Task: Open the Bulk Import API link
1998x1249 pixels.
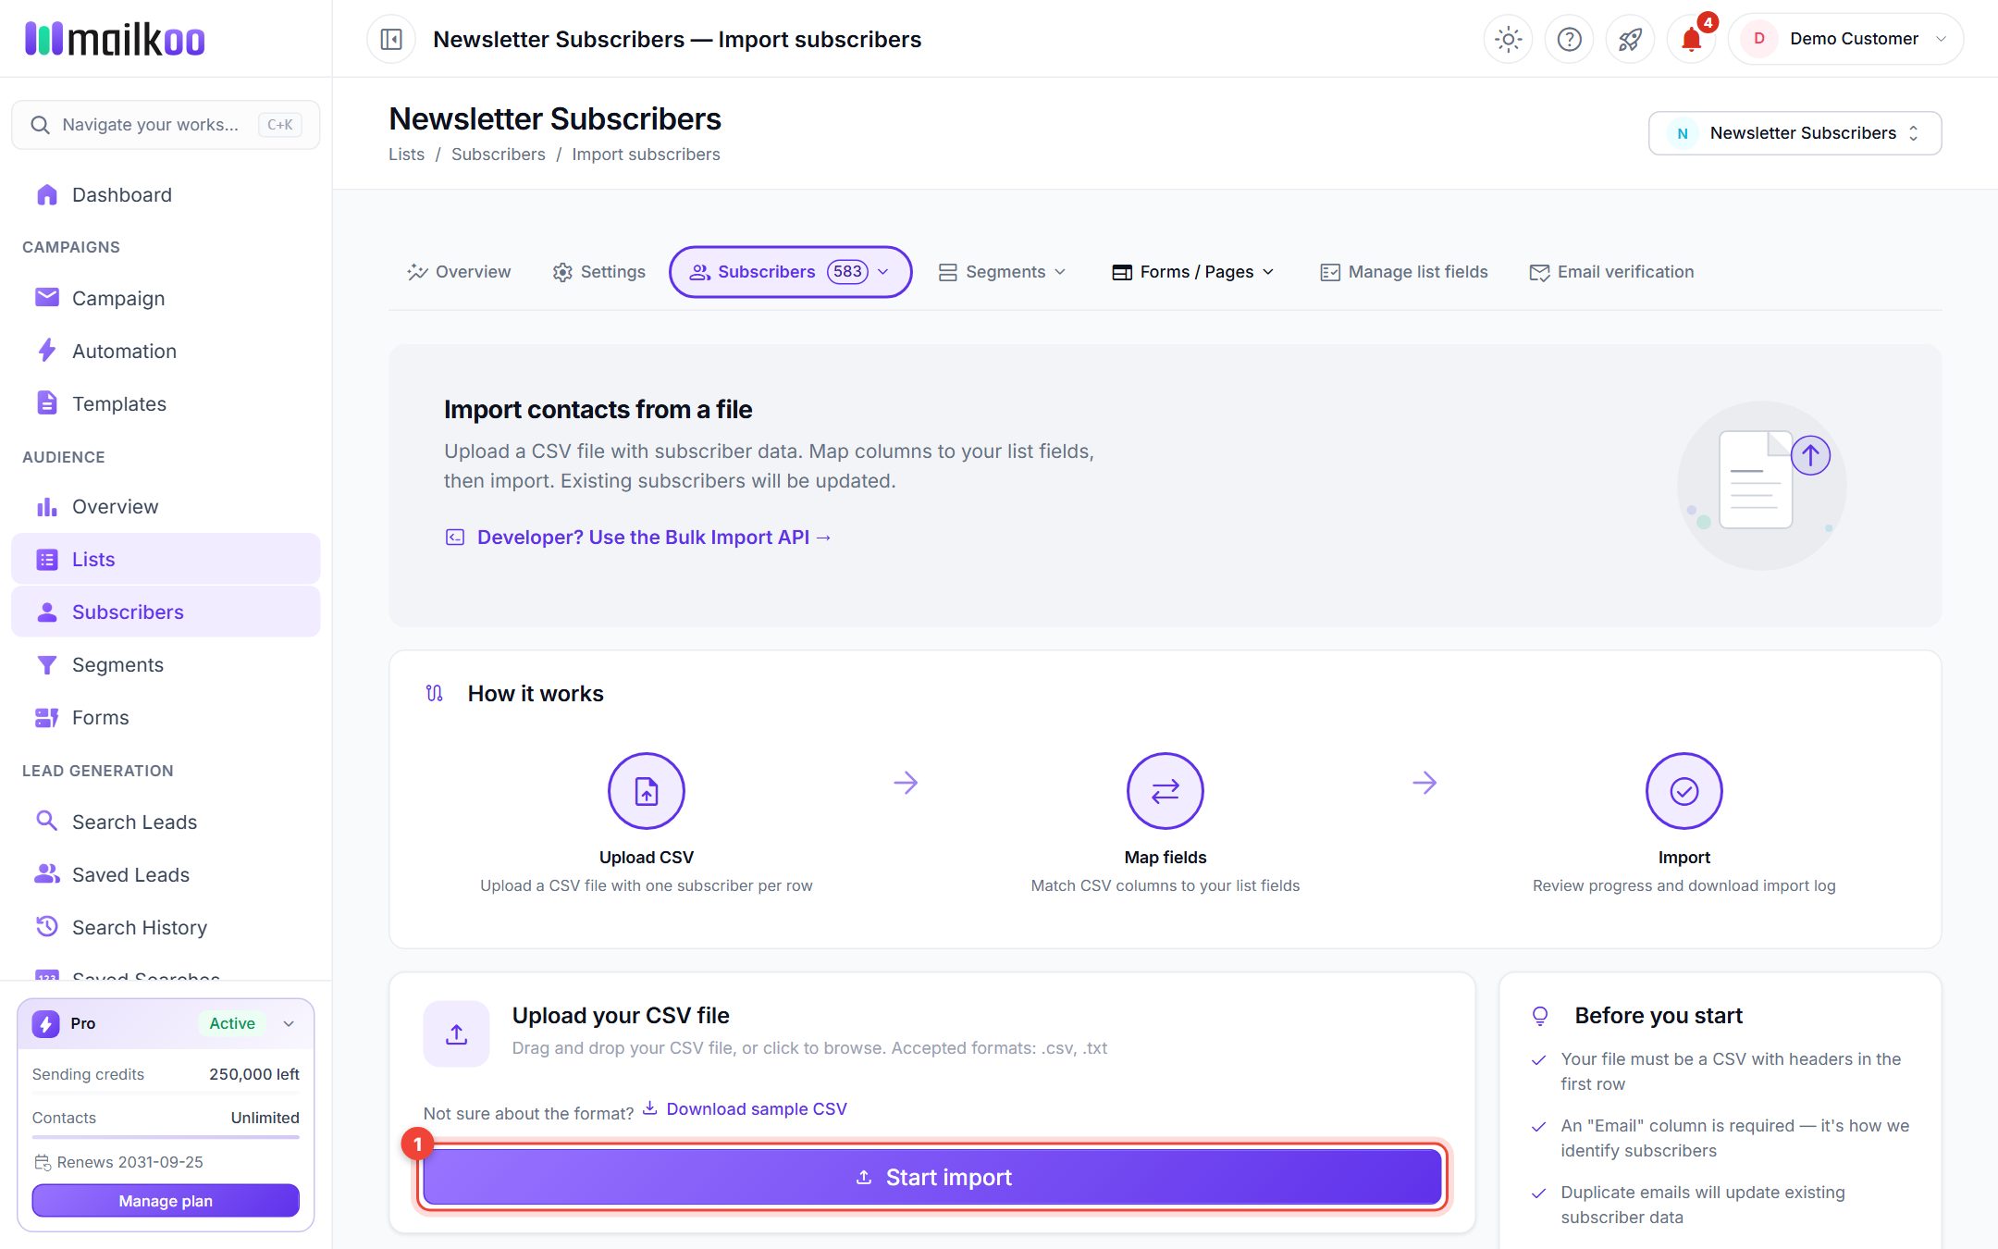Action: (x=638, y=538)
